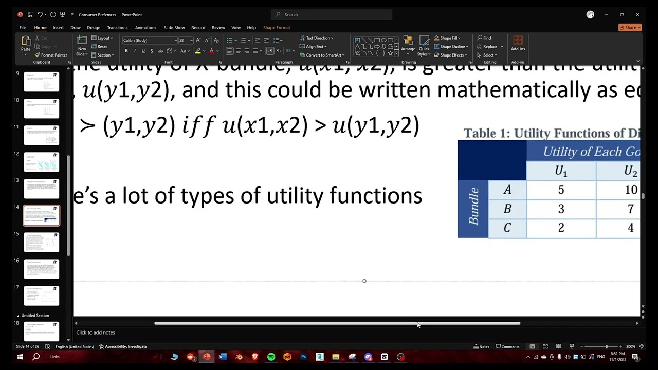This screenshot has height=370, width=658.
Task: Start Slide Show from status bar
Action: click(x=571, y=346)
